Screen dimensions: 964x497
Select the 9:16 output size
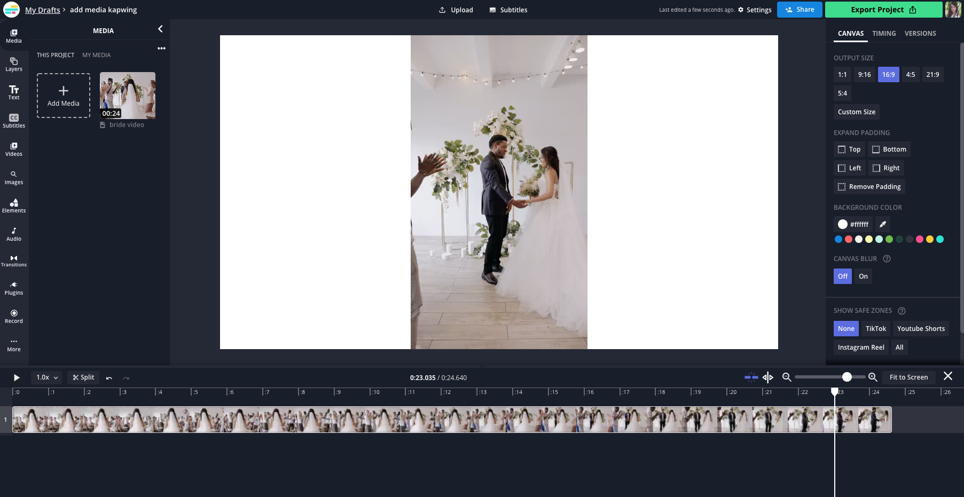[864, 75]
